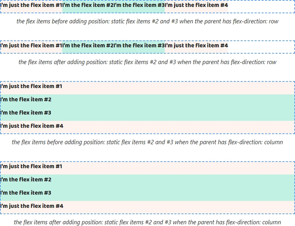Click caption 'after adding position: static' for column
Screen dimensions: 295x226
(147, 222)
